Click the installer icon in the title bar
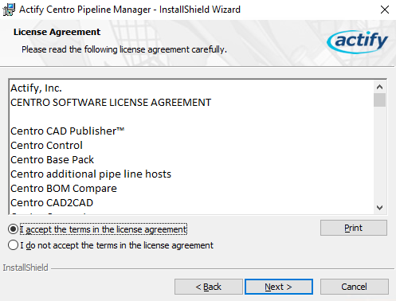The image size is (396, 301). coord(9,10)
